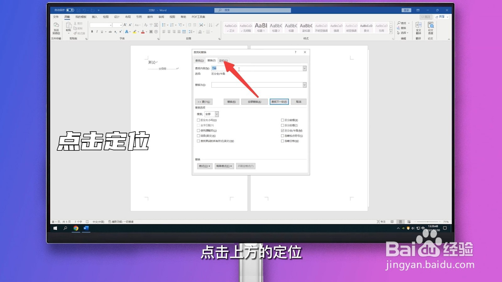This screenshot has width=502, height=282.
Task: Open the 插入 ribbon tab
Action: [x=94, y=17]
